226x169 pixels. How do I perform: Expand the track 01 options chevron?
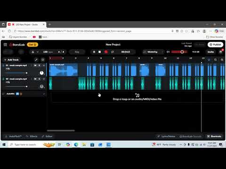44,65
